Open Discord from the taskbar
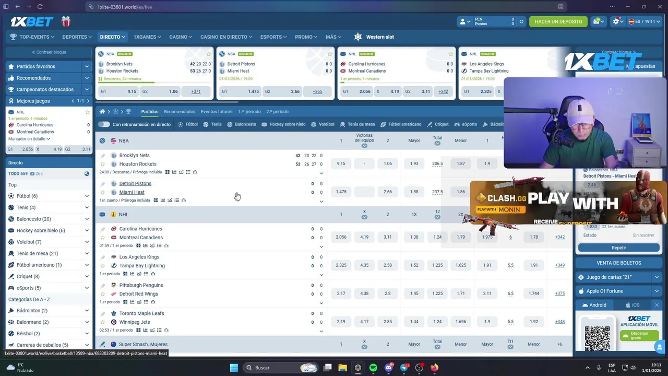 (388, 368)
